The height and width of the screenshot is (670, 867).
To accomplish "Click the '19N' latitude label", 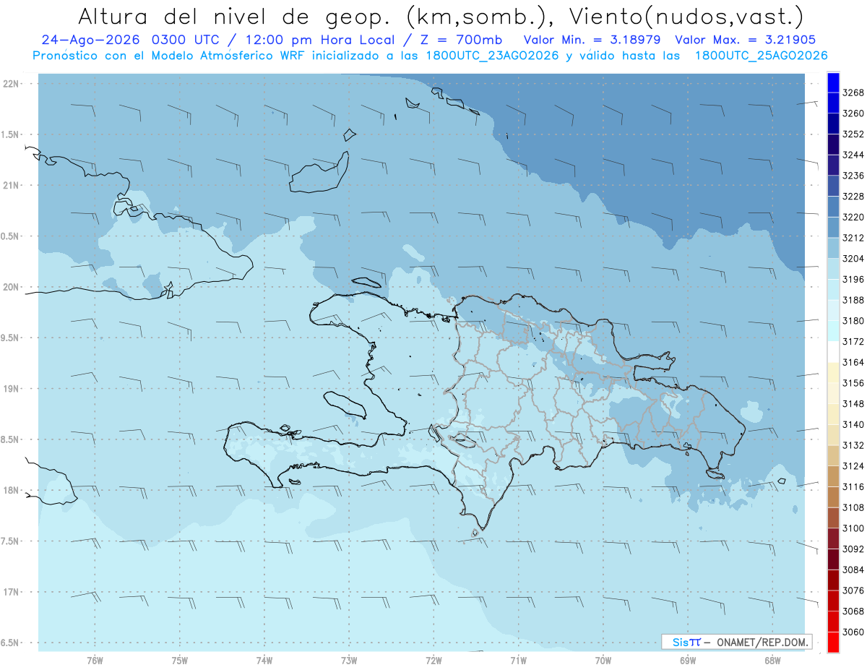I will 12,388.
